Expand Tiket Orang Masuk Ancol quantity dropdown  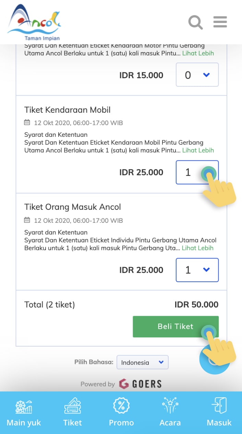(x=197, y=270)
